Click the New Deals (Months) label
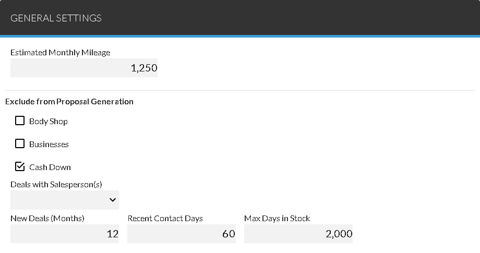Image resolution: width=480 pixels, height=253 pixels. 47,219
